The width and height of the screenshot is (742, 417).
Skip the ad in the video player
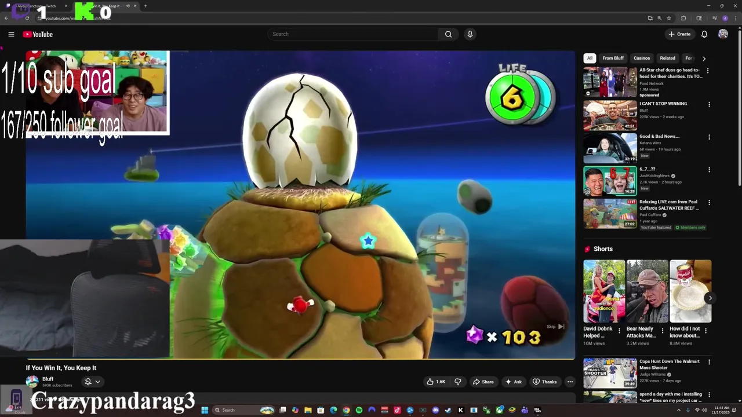point(555,327)
